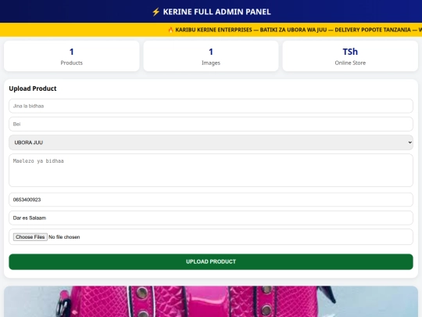Open the UBORA JUU category dropdown
422x317 pixels.
(x=211, y=142)
